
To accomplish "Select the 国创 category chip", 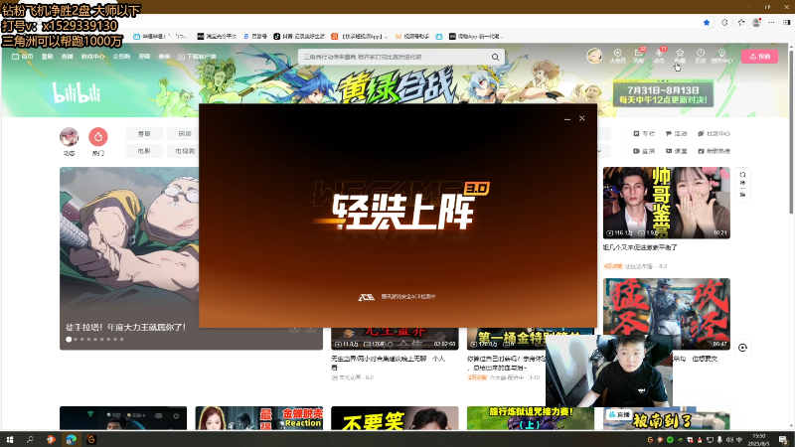I will pos(185,134).
